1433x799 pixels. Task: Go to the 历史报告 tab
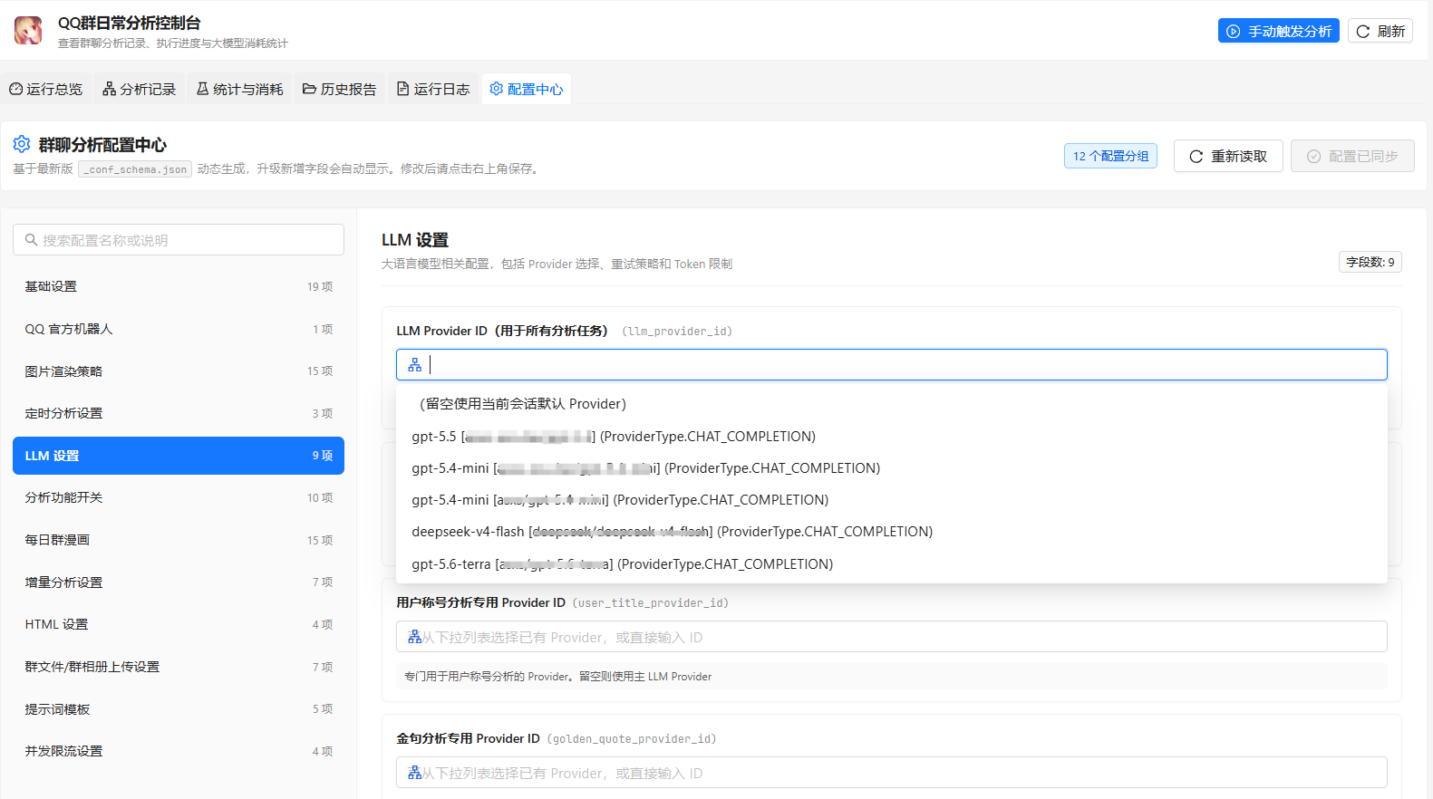pyautogui.click(x=340, y=89)
